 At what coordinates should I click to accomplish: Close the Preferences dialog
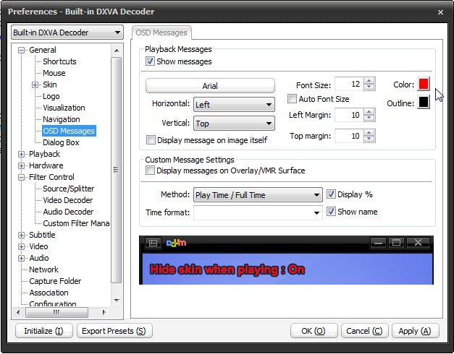(x=440, y=12)
